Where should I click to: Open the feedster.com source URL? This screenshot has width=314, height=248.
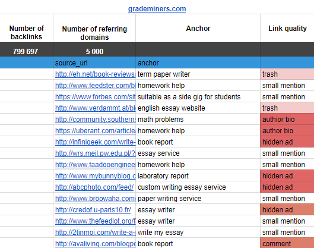click(x=96, y=86)
